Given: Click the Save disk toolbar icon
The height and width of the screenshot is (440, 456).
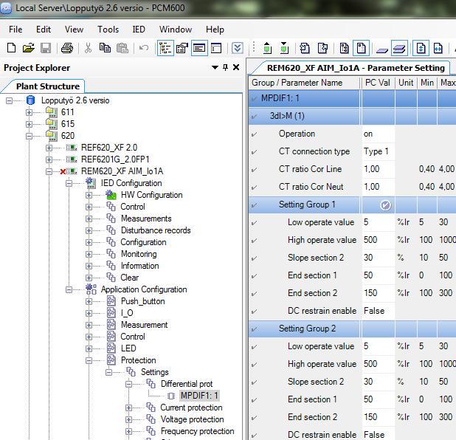Looking at the screenshot, I should [x=46, y=48].
